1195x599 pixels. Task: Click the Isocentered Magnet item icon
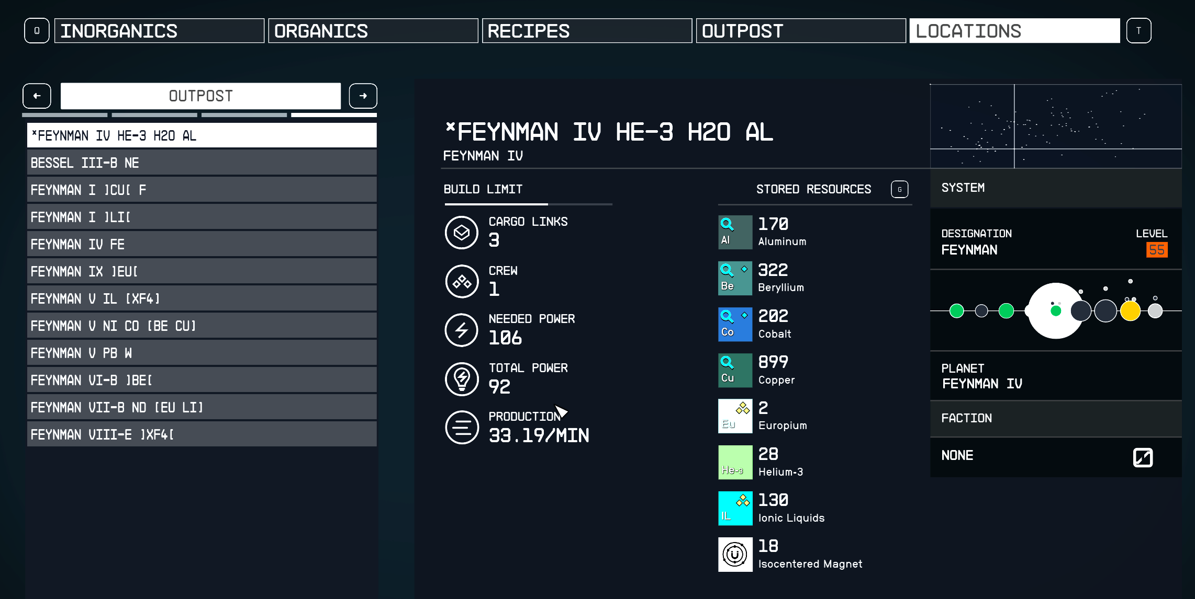tap(735, 555)
